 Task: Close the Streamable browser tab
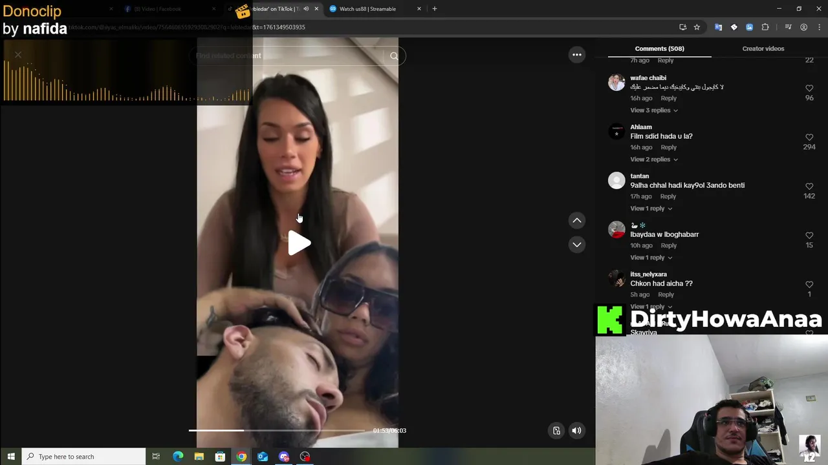[x=419, y=9]
